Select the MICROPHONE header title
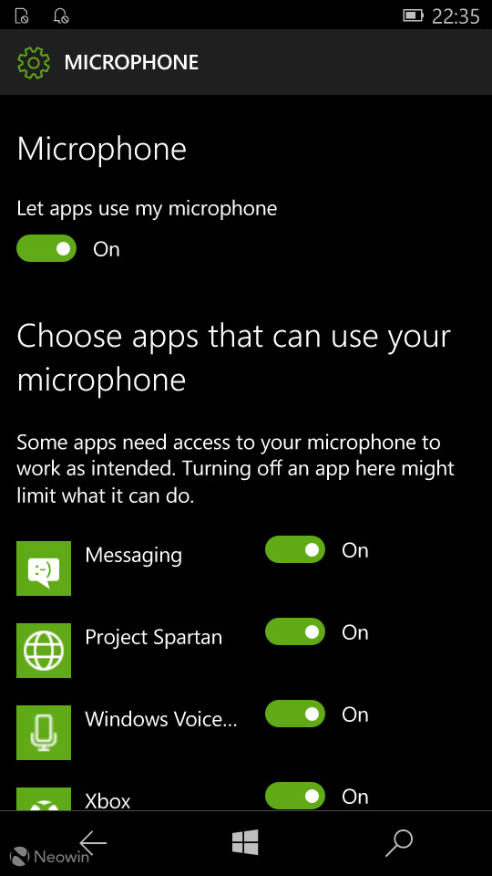The image size is (492, 876). pyautogui.click(x=131, y=62)
